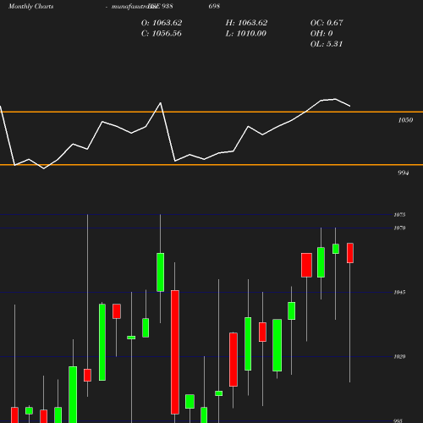The height and width of the screenshot is (423, 423).
Task: Click the open value "O: 1063.62"
Action: pos(162,23)
